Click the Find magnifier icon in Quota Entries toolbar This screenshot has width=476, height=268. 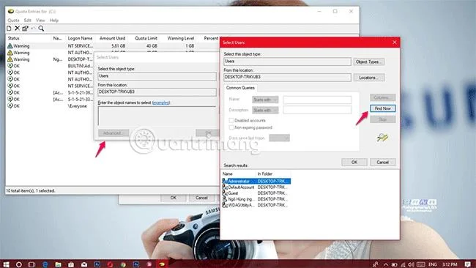pos(41,29)
